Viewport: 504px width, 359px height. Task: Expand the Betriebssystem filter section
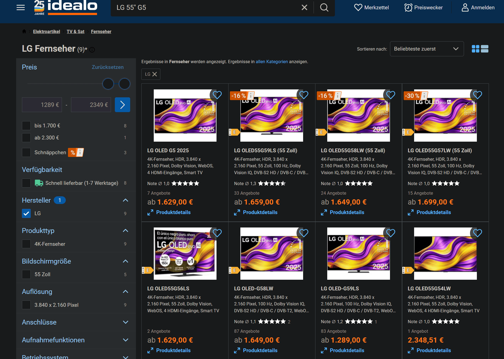coord(126,357)
